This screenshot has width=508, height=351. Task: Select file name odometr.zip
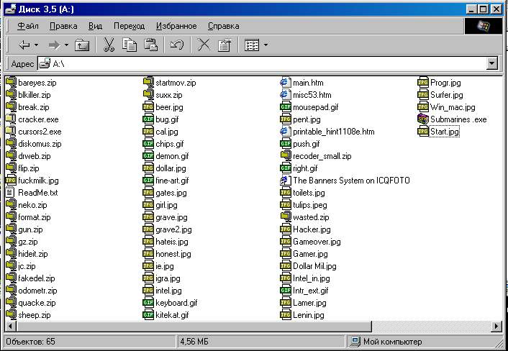[37, 291]
